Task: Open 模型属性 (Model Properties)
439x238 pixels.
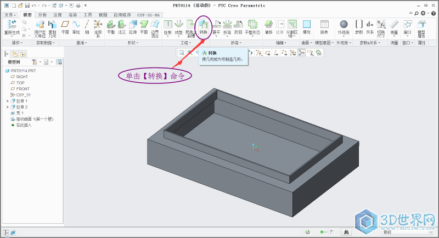Action: (421, 29)
